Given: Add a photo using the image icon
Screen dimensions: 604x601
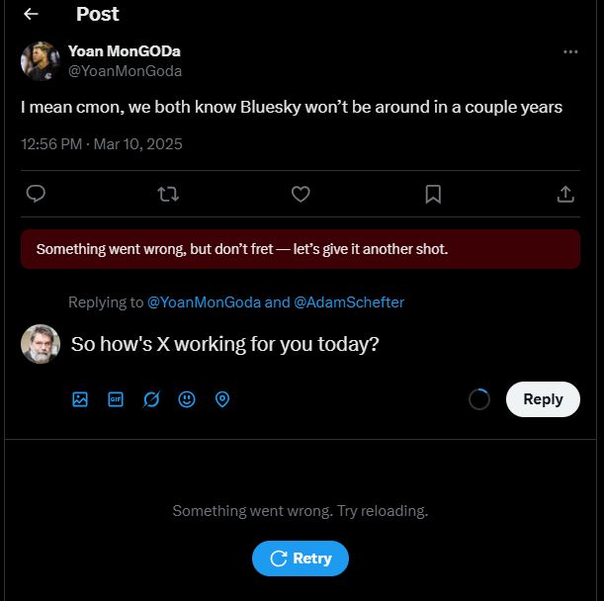Looking at the screenshot, I should click(x=80, y=399).
